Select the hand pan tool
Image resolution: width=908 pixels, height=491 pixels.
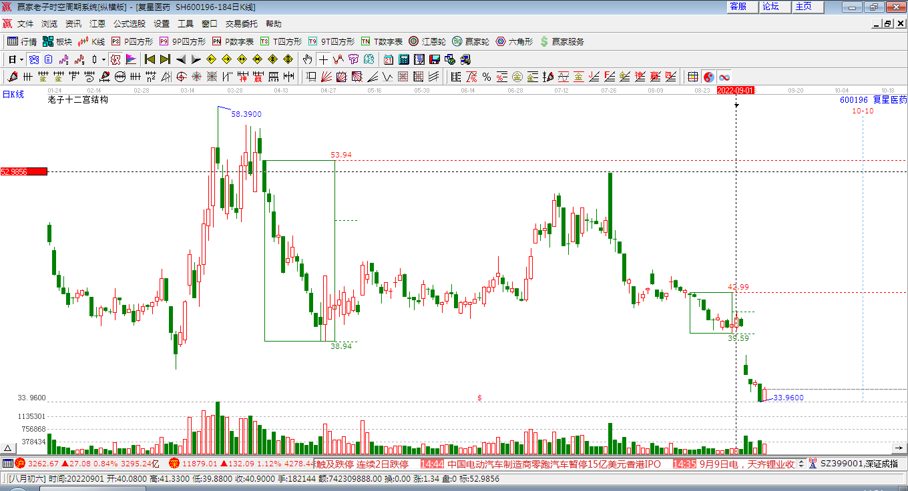(307, 59)
